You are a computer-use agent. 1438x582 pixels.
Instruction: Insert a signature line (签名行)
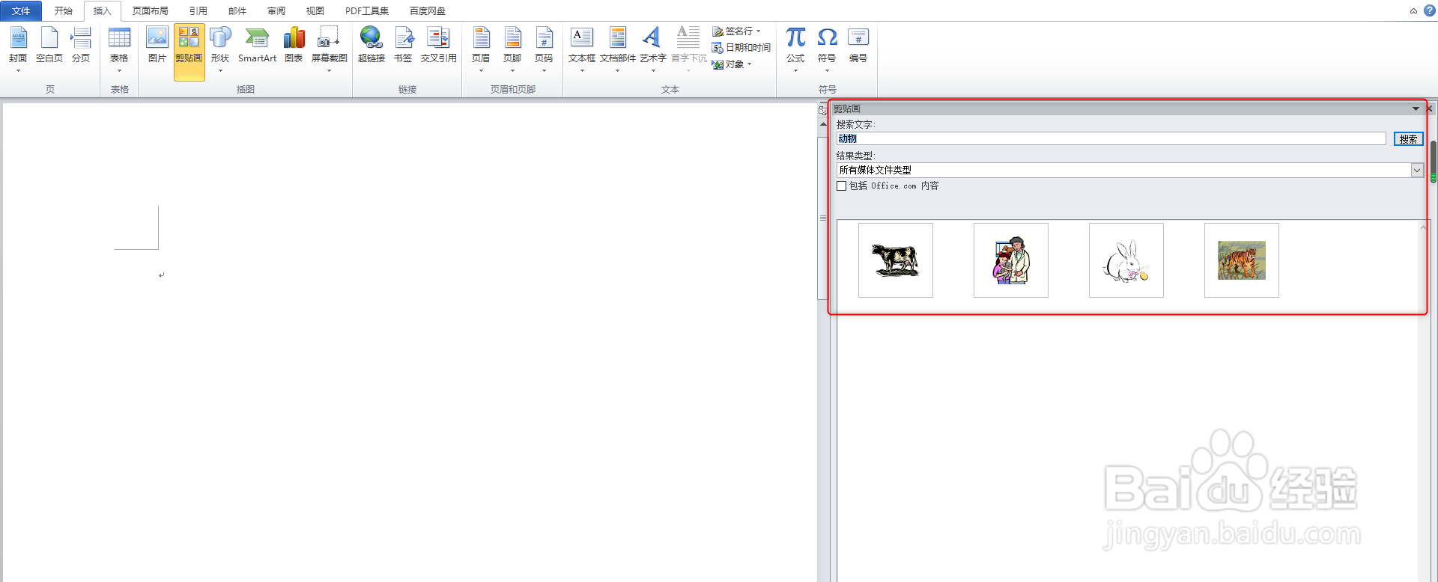tap(736, 31)
